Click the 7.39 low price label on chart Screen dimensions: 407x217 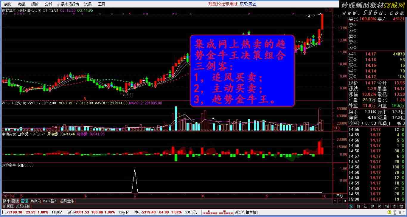130,95
